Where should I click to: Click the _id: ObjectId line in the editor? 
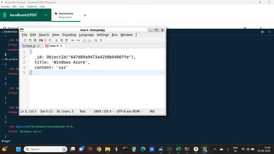[85, 57]
